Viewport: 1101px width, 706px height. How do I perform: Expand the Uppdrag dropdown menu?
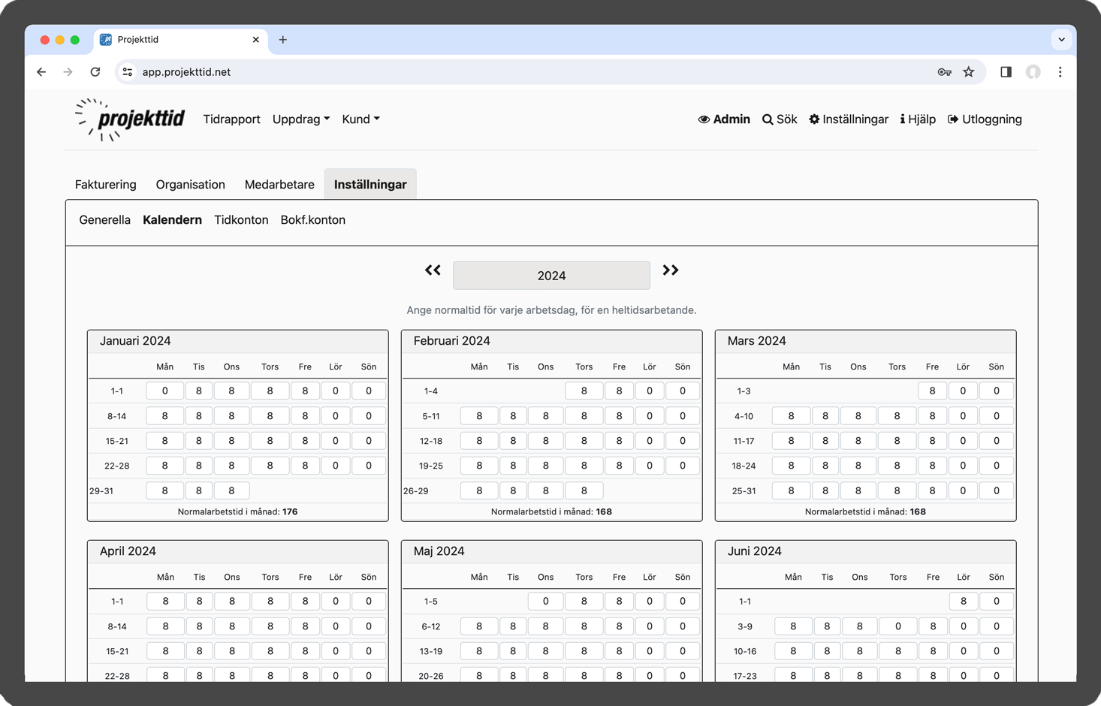(300, 119)
